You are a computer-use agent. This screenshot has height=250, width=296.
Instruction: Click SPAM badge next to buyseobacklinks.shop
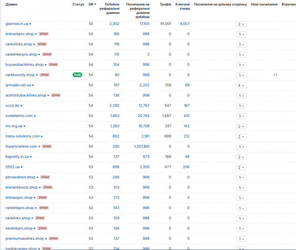pyautogui.click(x=53, y=64)
